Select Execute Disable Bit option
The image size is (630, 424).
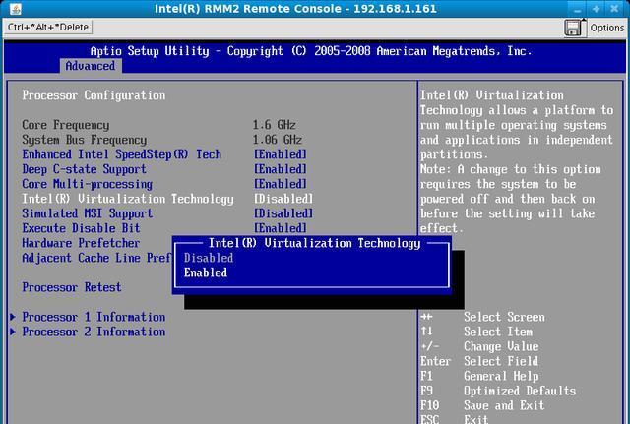click(81, 228)
